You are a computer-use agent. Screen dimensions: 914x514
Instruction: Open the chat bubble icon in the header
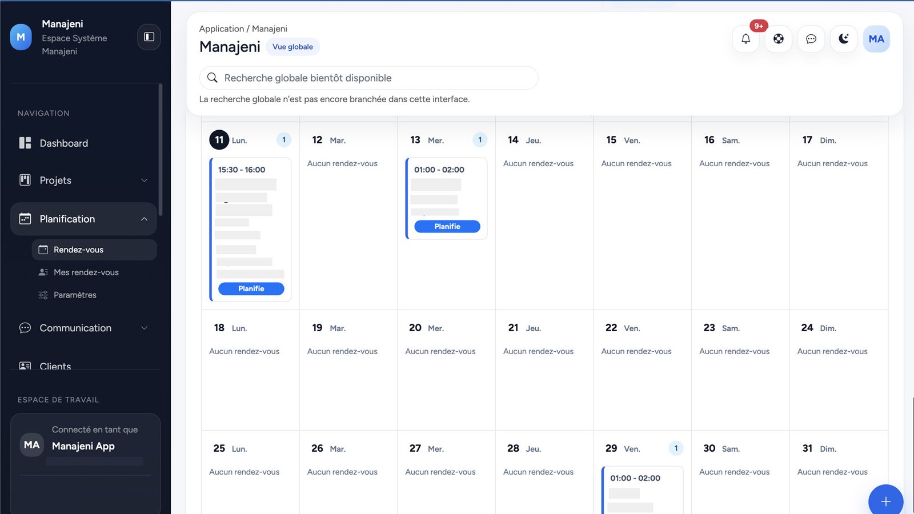tap(811, 39)
